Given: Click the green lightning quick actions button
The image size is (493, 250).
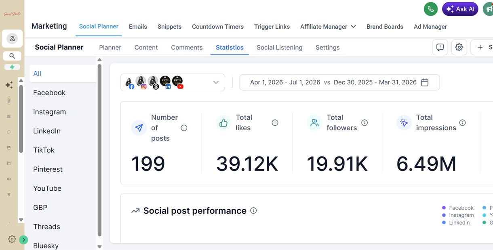Looking at the screenshot, I should point(12,67).
